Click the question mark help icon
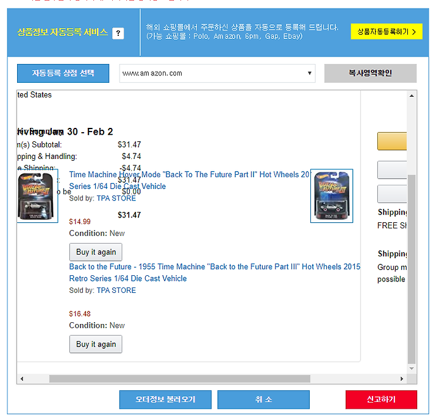This screenshot has width=439, height=419. (x=118, y=33)
